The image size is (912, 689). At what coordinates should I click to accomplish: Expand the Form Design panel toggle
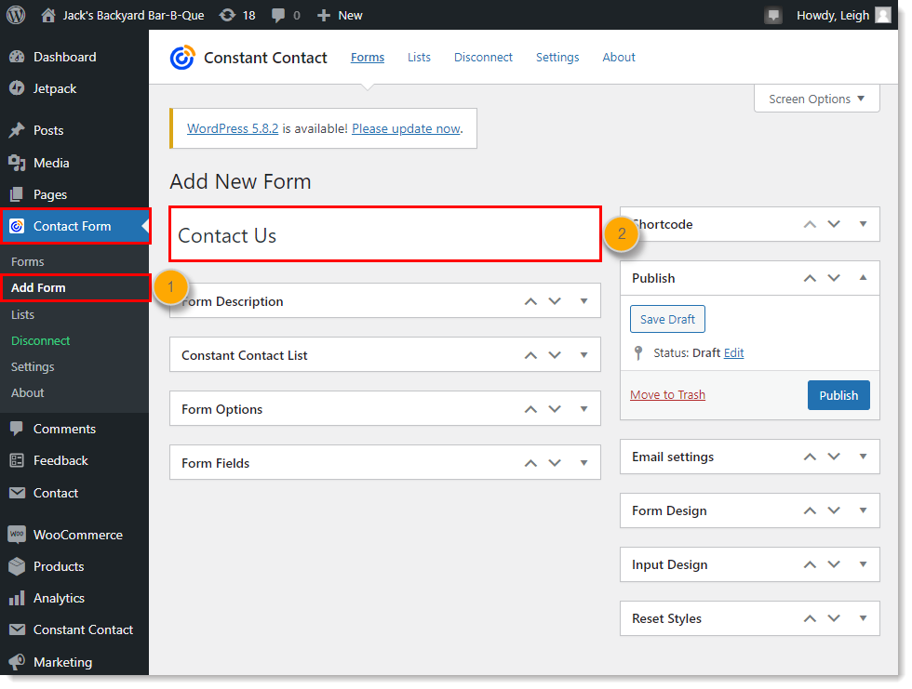click(864, 510)
